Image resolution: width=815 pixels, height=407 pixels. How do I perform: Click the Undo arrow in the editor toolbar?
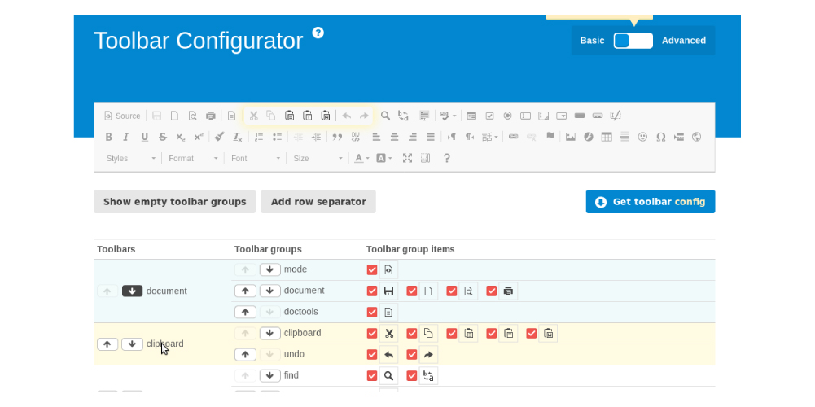(x=346, y=116)
